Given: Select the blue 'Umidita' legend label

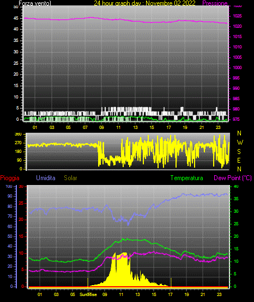Looking at the screenshot, I should [x=46, y=178].
